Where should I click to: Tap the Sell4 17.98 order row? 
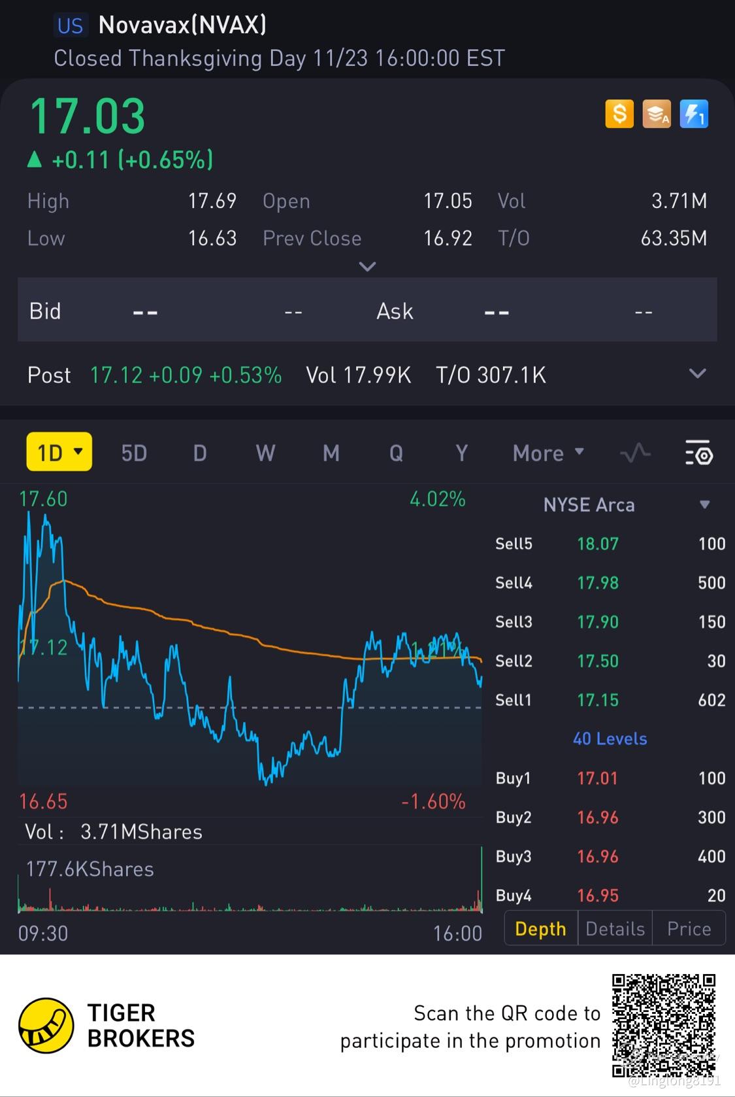coord(610,583)
